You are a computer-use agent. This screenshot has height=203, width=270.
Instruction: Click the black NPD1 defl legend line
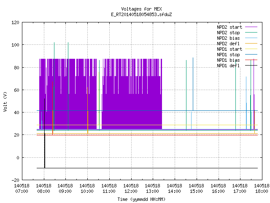click(x=251, y=66)
